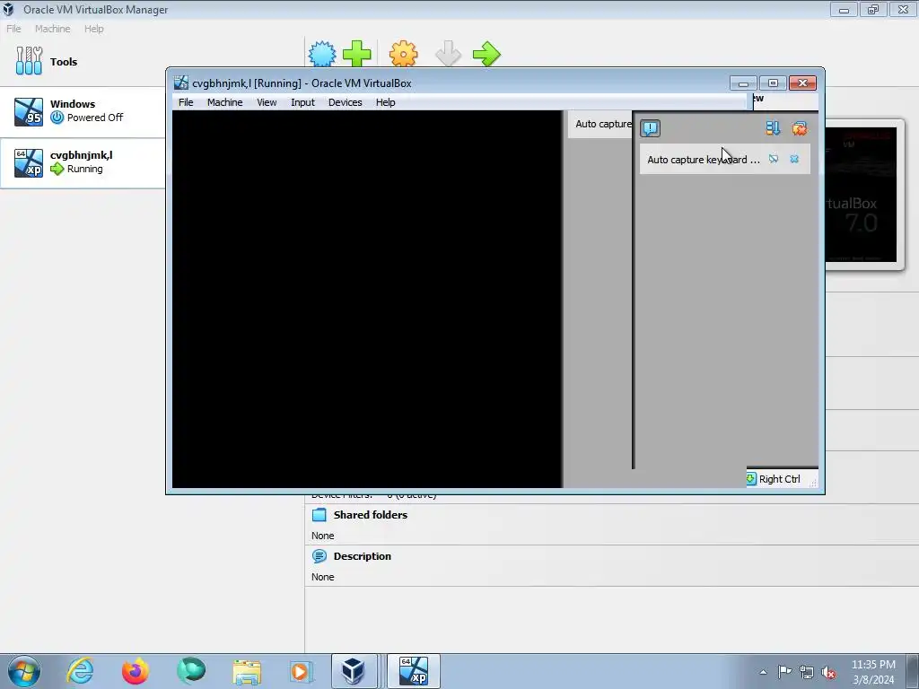The height and width of the screenshot is (689, 919).
Task: Open the Help menu in VM window
Action: pyautogui.click(x=385, y=102)
